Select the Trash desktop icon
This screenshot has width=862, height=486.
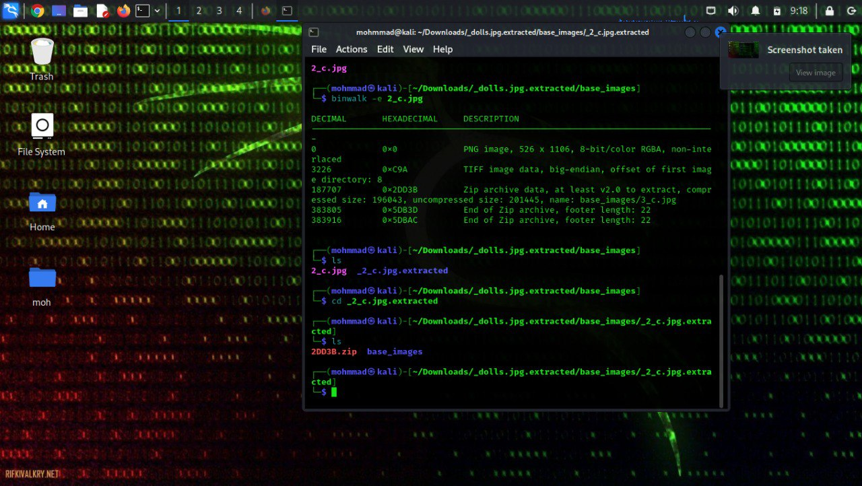click(42, 59)
